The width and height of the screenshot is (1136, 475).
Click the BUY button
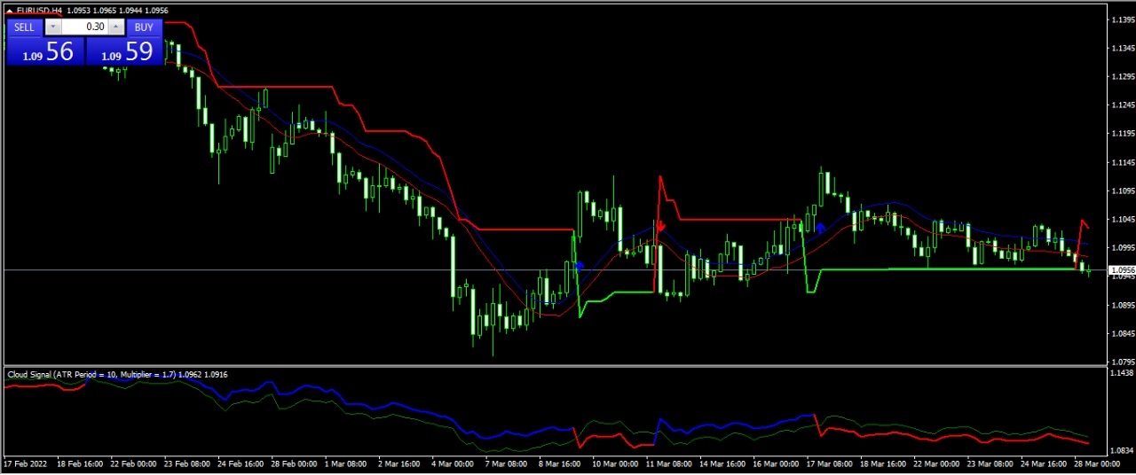pyautogui.click(x=143, y=27)
